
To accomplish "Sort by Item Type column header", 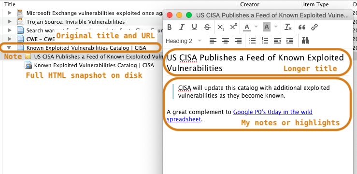I will [316, 4].
